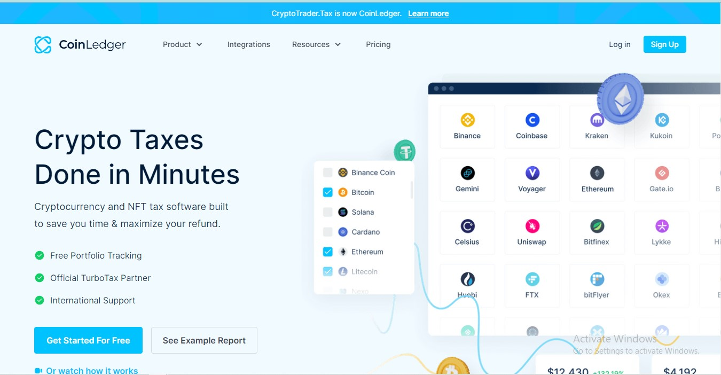The image size is (721, 375).
Task: Click the CoinLedger brand name text
Action: (x=92, y=45)
